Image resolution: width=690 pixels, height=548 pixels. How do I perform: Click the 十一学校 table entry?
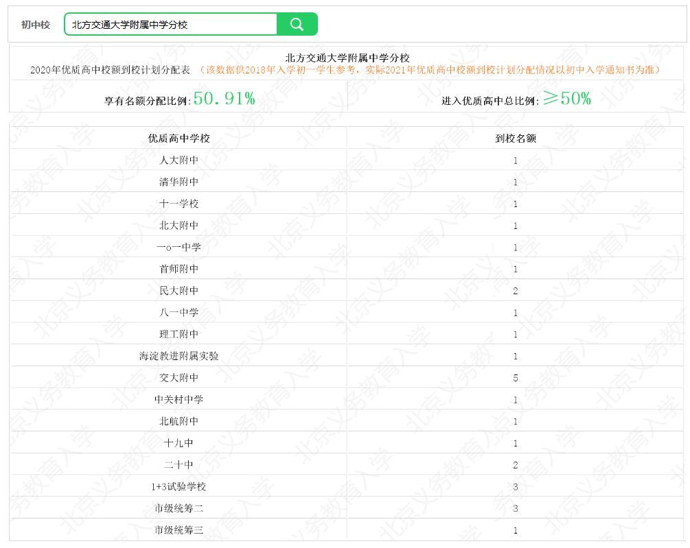pyautogui.click(x=179, y=204)
